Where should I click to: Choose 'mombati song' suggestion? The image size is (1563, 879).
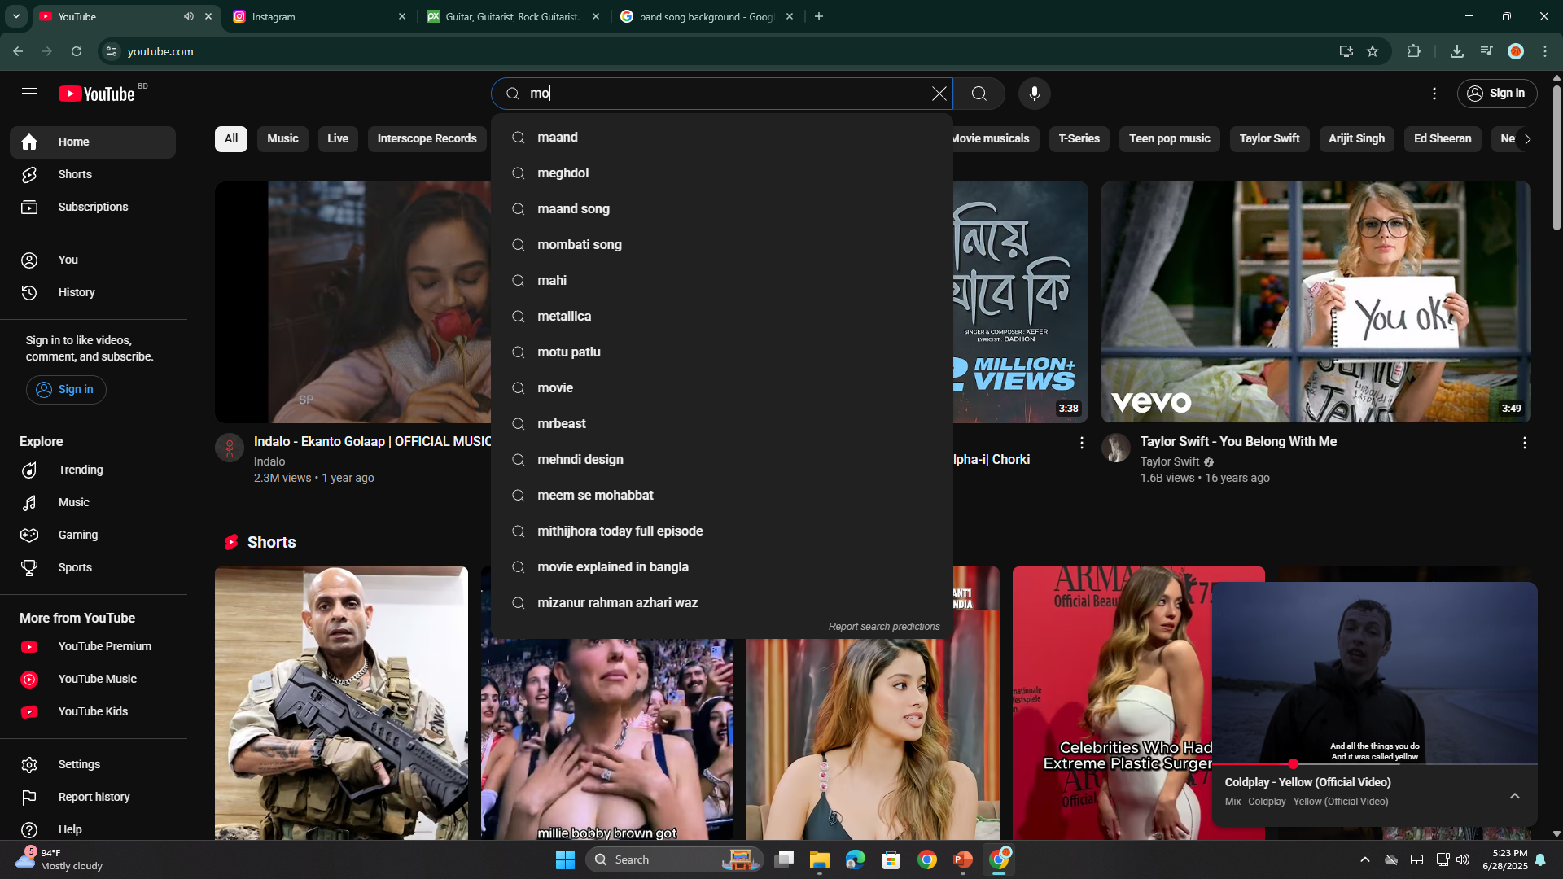tap(721, 245)
